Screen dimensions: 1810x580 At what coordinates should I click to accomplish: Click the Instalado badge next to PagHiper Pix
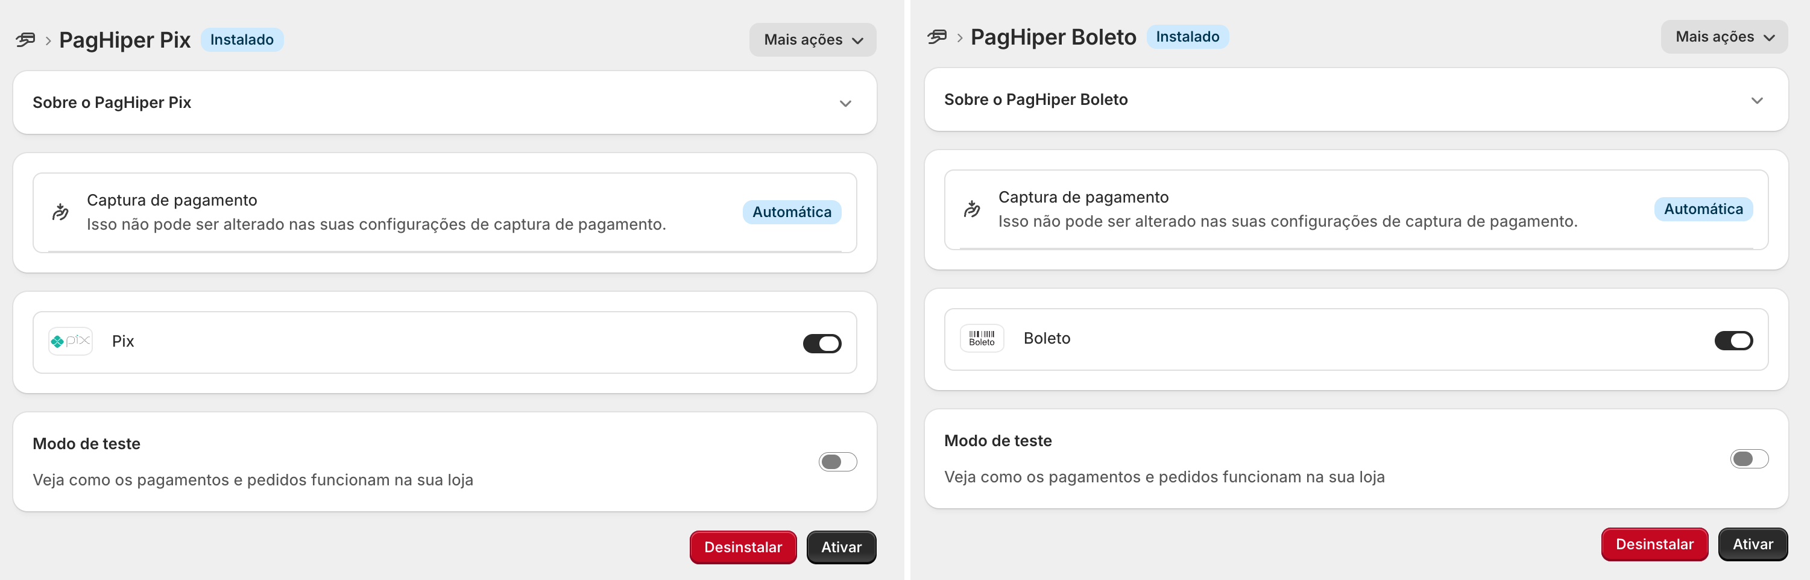tap(242, 40)
